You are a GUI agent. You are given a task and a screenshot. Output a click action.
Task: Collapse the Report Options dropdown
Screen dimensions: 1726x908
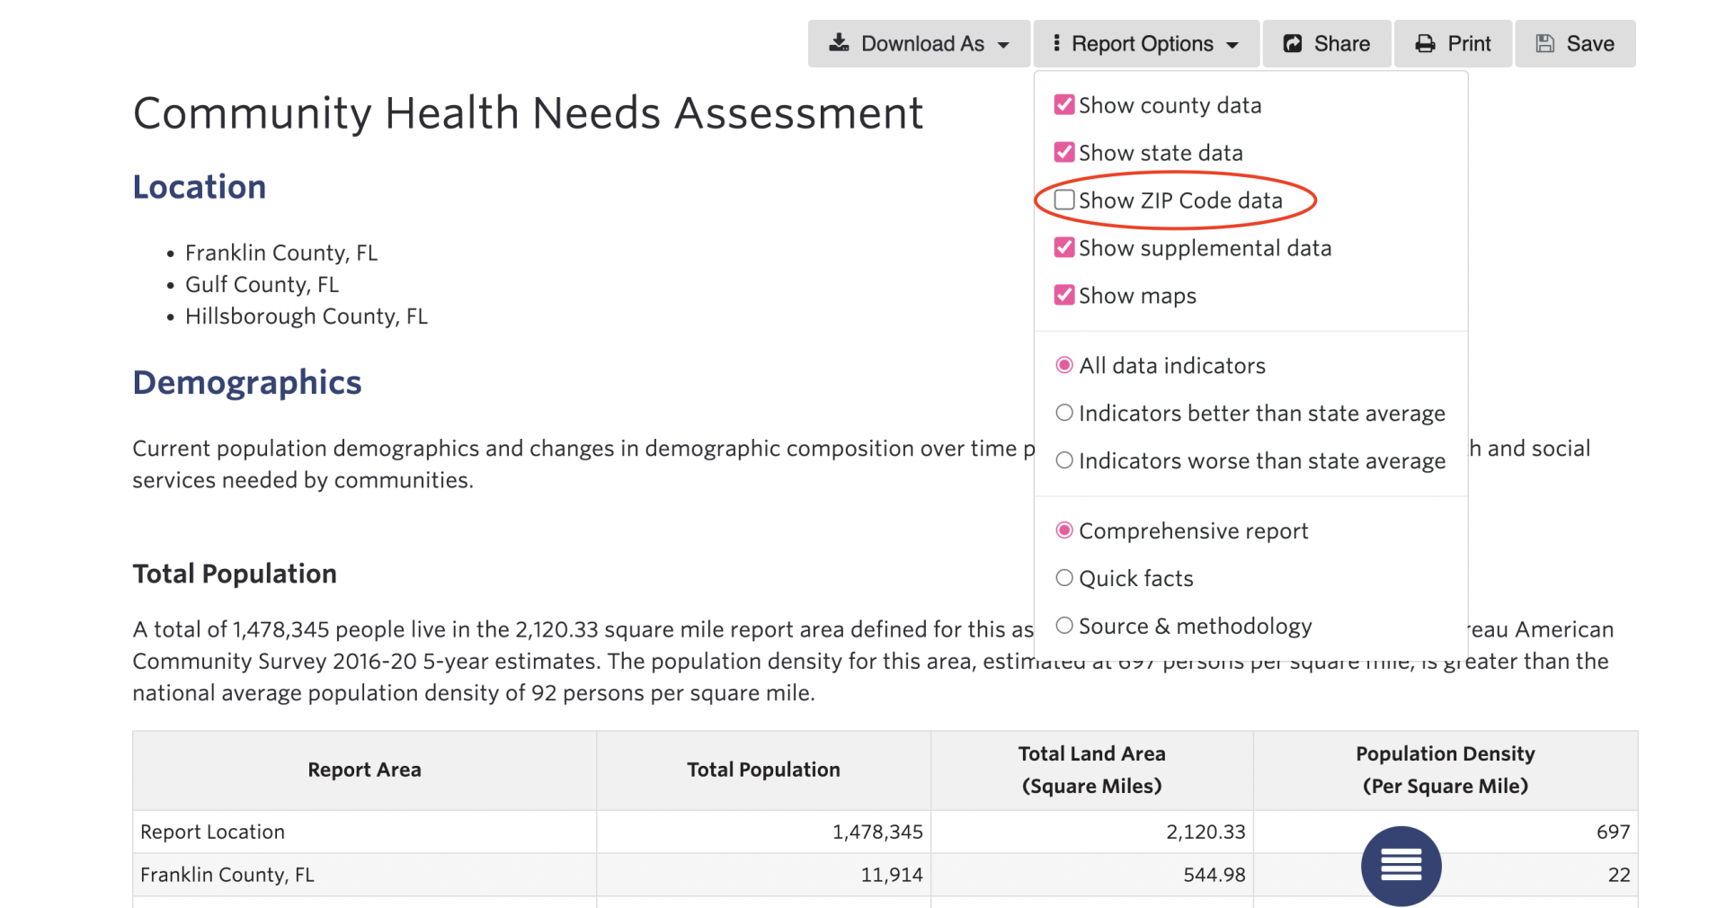(1146, 42)
